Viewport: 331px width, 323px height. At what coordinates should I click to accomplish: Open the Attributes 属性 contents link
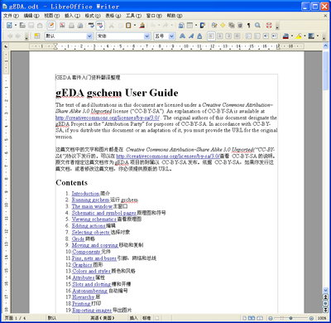point(89,277)
